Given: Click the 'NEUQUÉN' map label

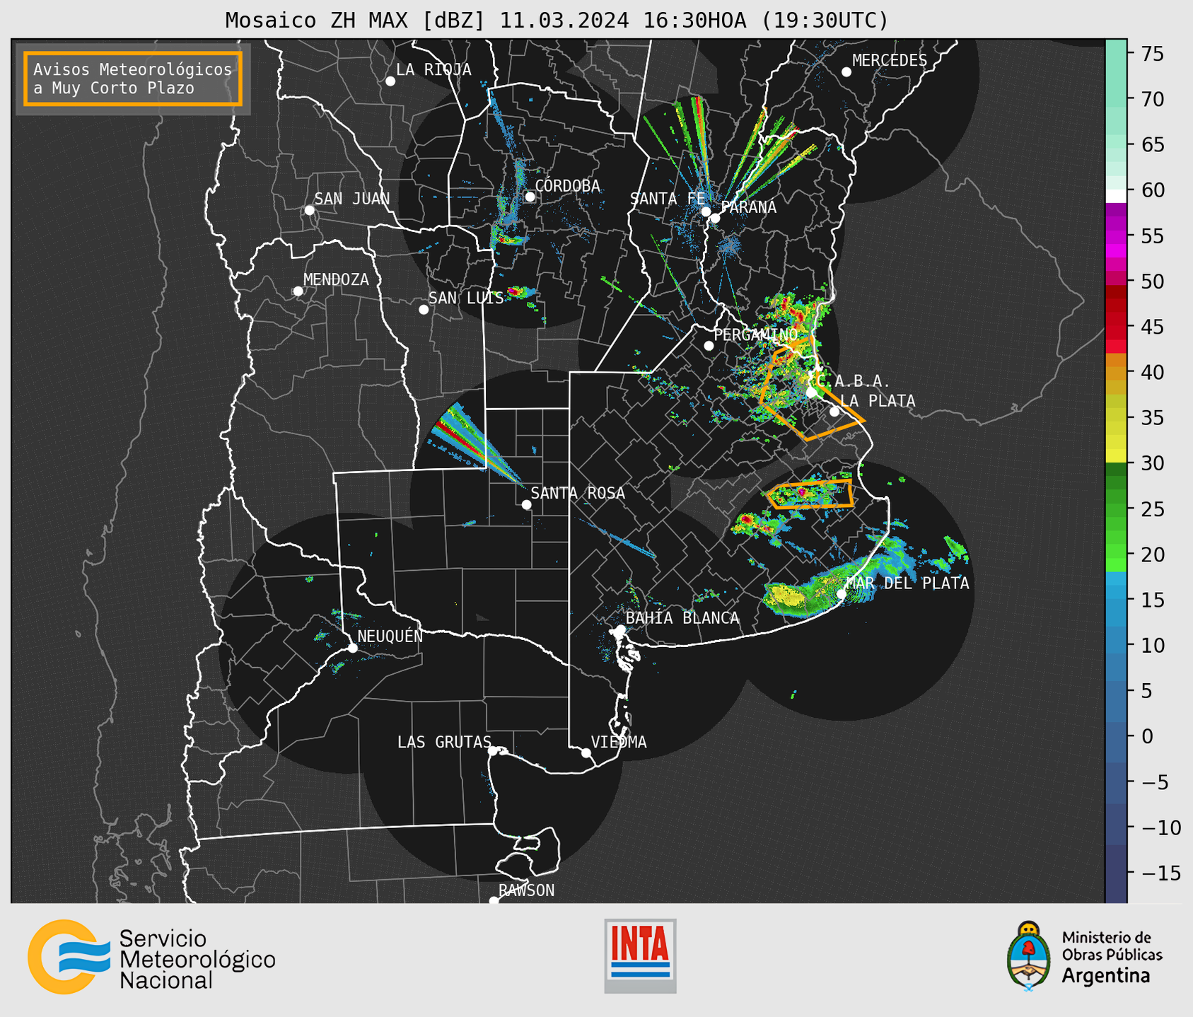Looking at the screenshot, I should click(390, 636).
